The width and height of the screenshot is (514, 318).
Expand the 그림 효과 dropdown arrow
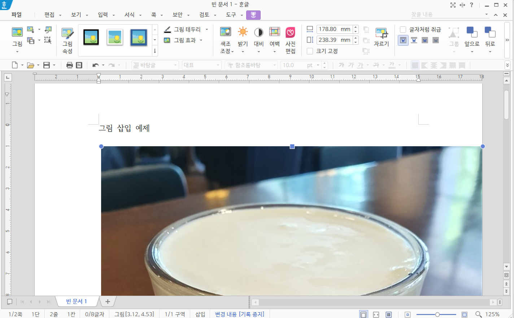click(x=201, y=40)
